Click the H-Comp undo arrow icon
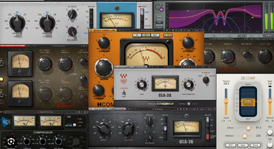Screen dimensions: 274x149 (120, 30)
